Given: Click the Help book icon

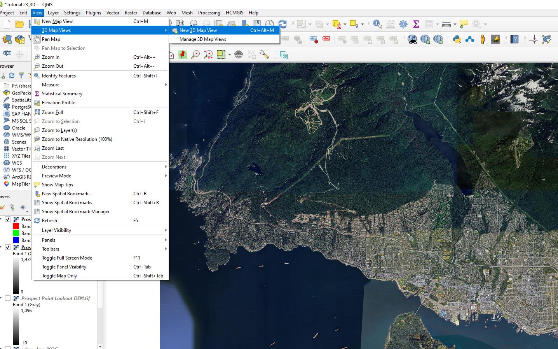Looking at the screenshot, I should 514,39.
